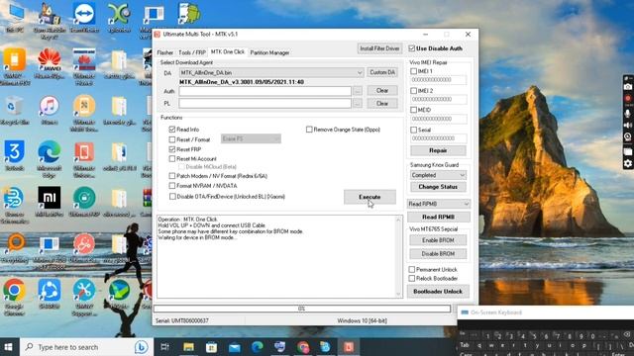
Task: Open Task View on the taskbar
Action: tap(164, 347)
